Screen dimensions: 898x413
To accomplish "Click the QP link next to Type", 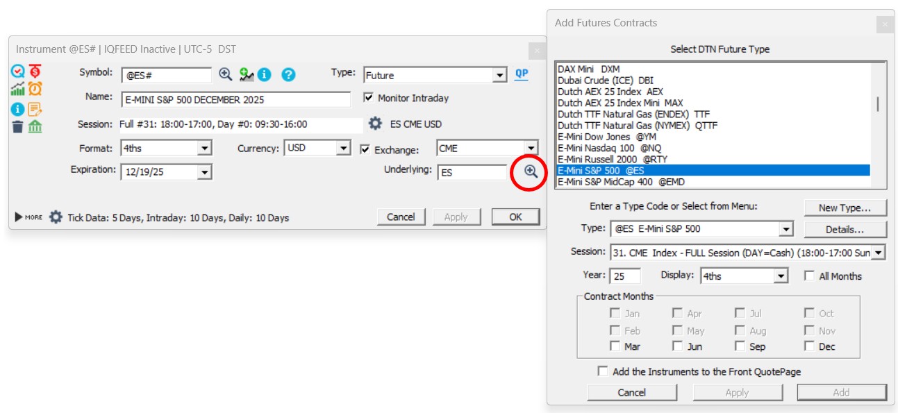I will coord(521,75).
